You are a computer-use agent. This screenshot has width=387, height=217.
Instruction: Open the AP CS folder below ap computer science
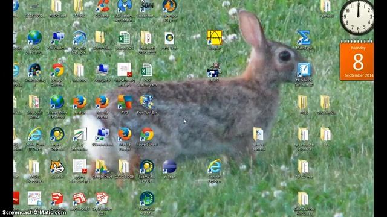[x=304, y=167]
